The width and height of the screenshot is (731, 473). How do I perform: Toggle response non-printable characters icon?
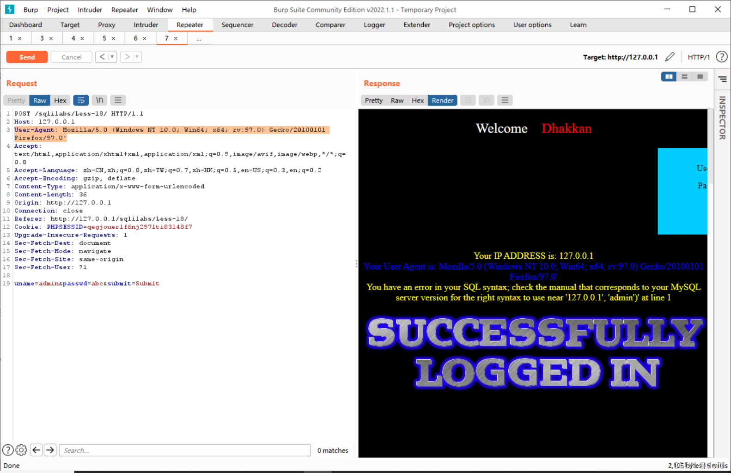[x=487, y=100]
